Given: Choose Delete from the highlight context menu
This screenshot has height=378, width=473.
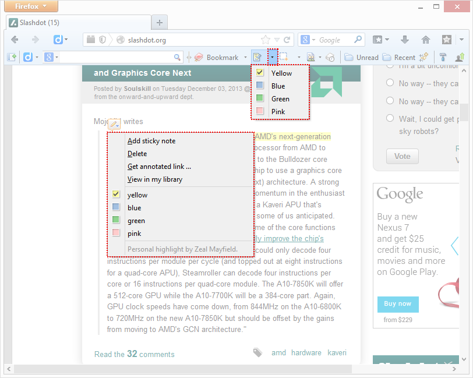Looking at the screenshot, I should pos(137,154).
